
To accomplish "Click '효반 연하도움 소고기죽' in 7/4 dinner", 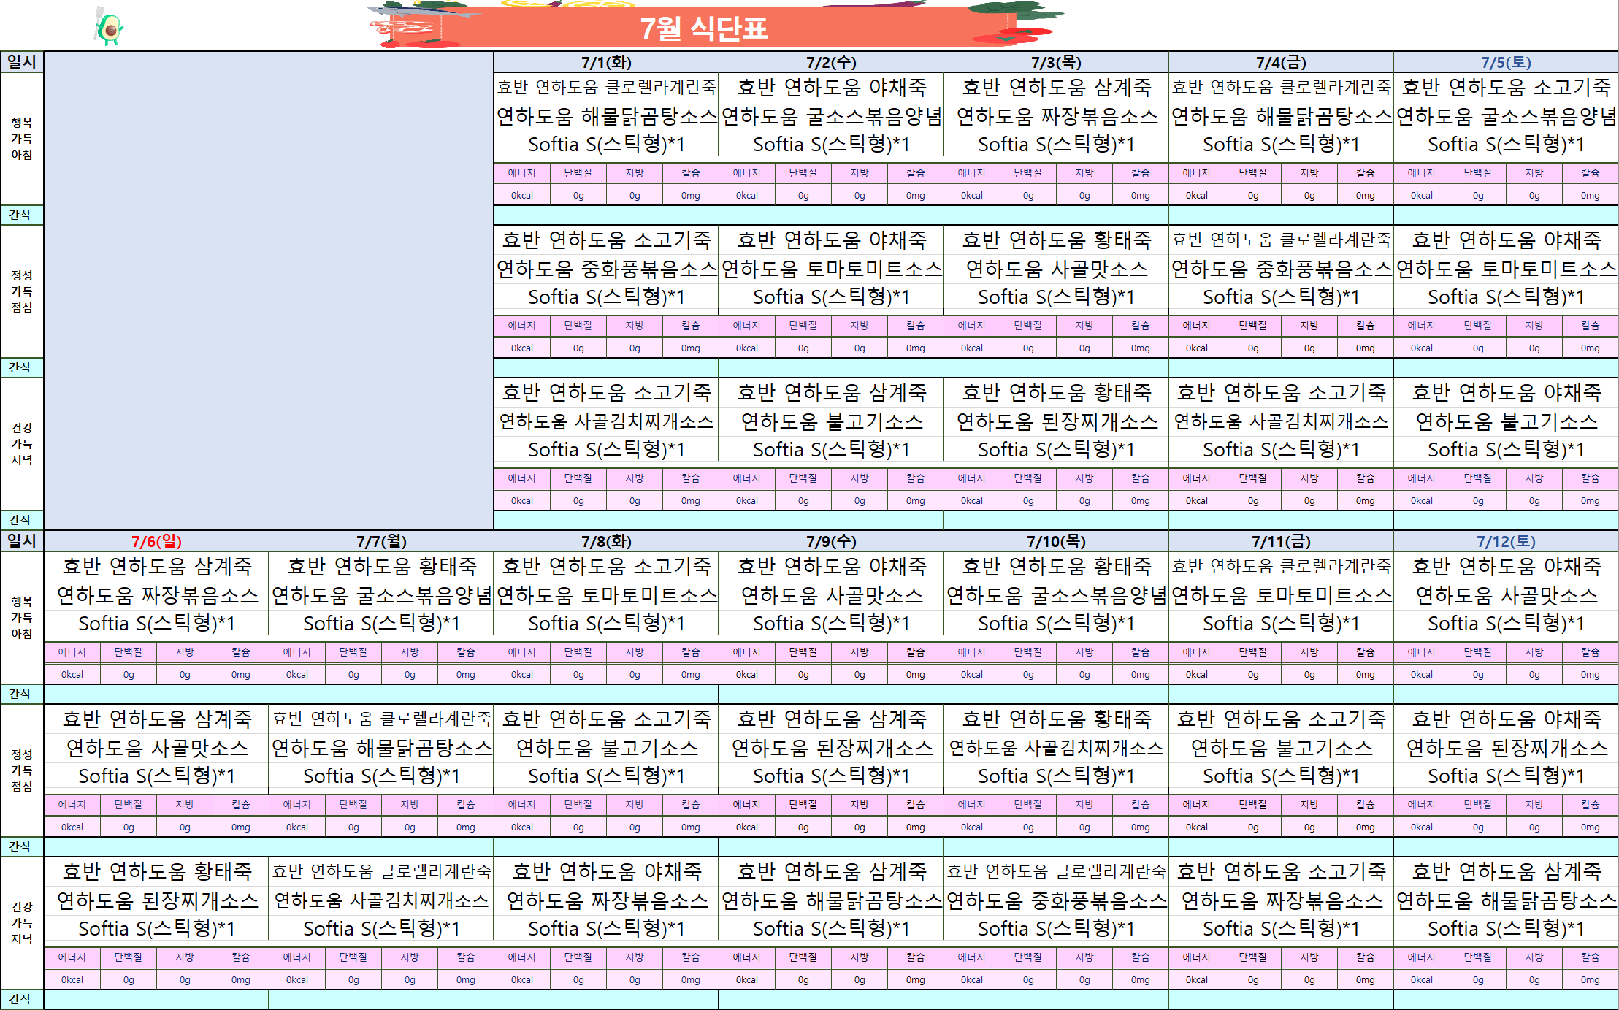I will click(1281, 393).
